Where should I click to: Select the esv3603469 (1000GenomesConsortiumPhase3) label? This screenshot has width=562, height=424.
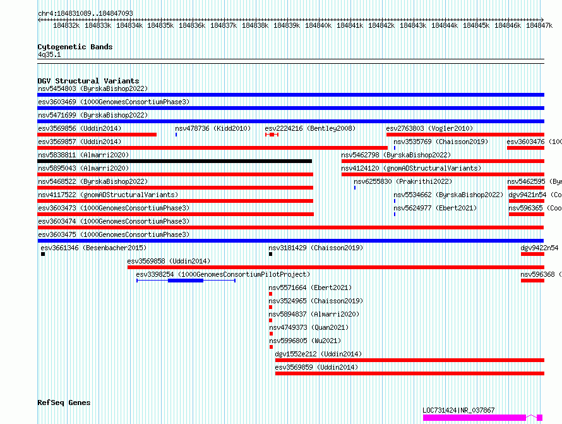114,102
